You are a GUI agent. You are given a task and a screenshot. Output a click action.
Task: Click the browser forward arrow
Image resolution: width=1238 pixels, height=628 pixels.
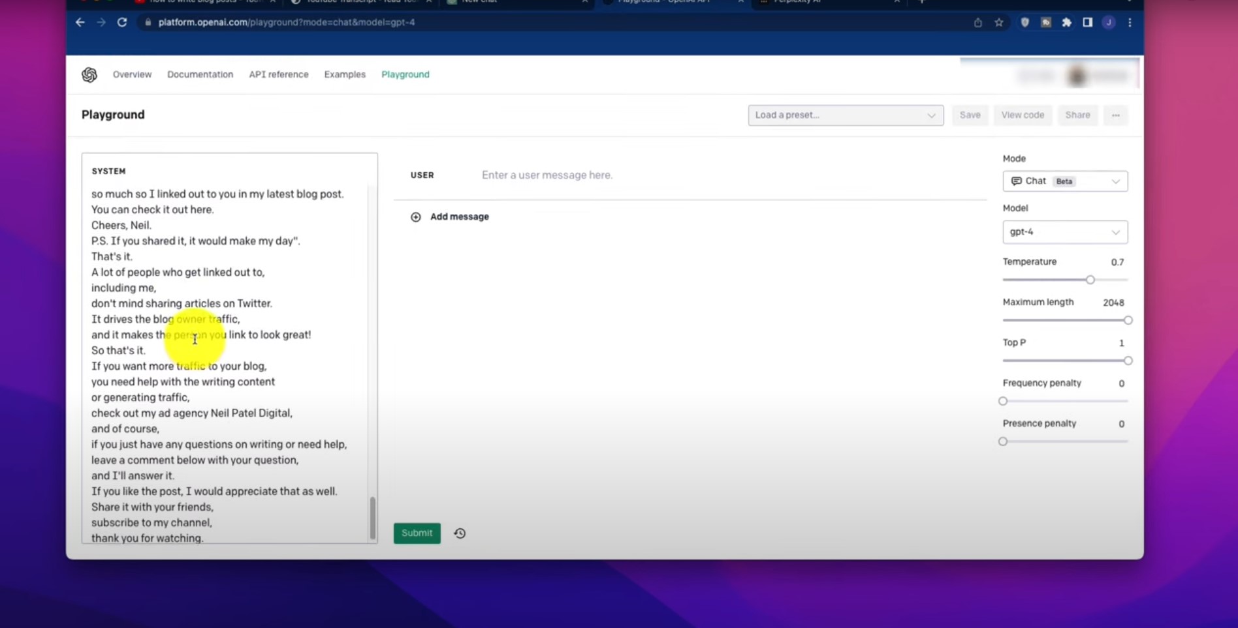(x=101, y=22)
